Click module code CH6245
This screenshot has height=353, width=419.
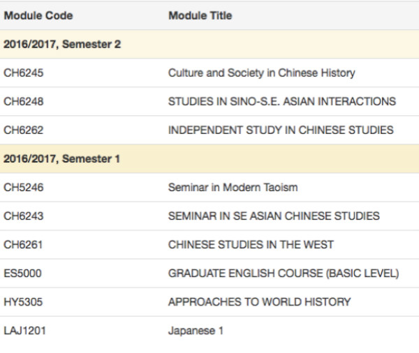tap(24, 73)
